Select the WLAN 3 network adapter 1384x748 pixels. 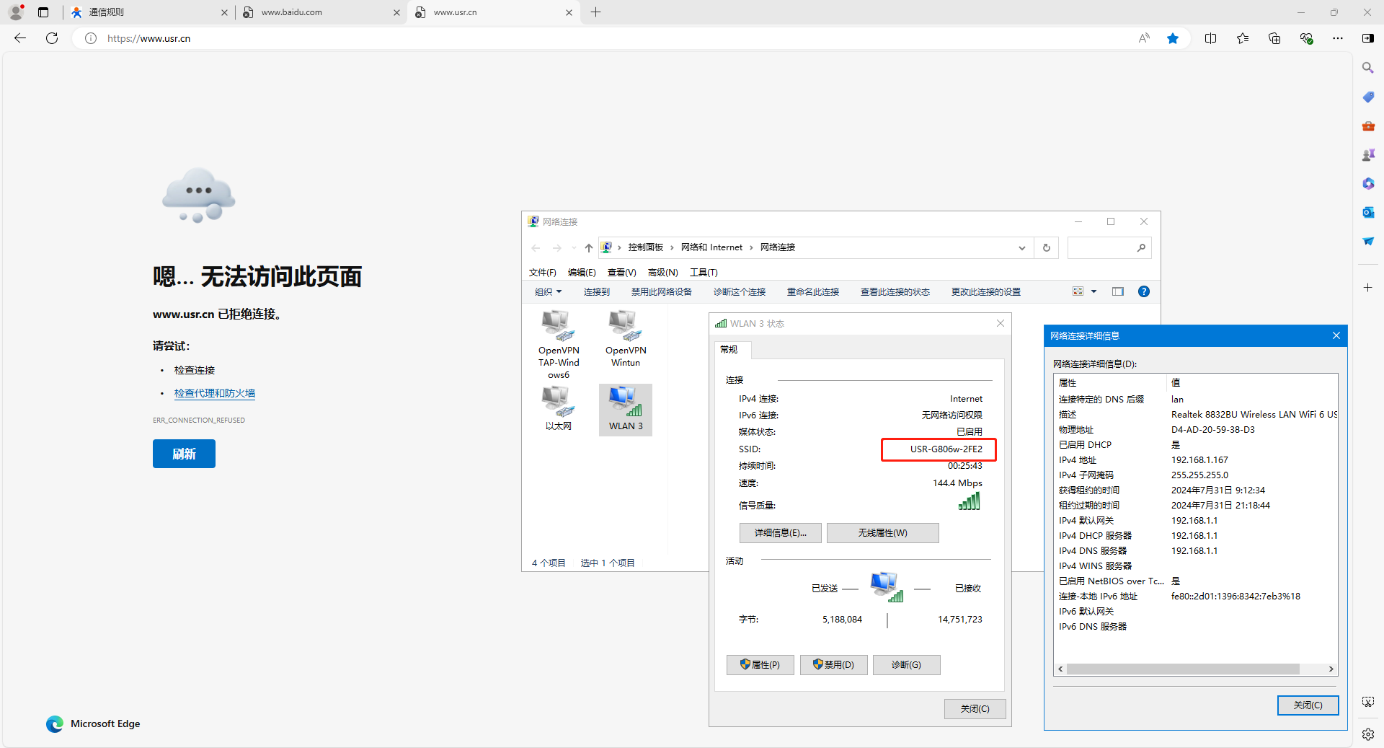pyautogui.click(x=625, y=409)
